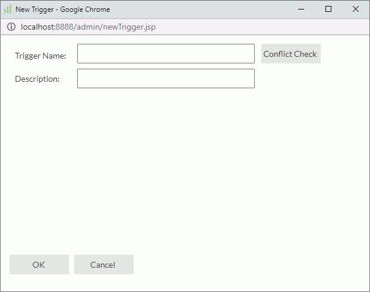Confirm the new trigger with OK
This screenshot has width=370, height=292.
tap(39, 265)
